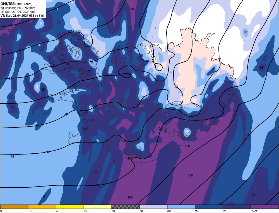Click the initial time line 'IT: Sun. 21. 04. 2024 00Z'

[18, 12]
